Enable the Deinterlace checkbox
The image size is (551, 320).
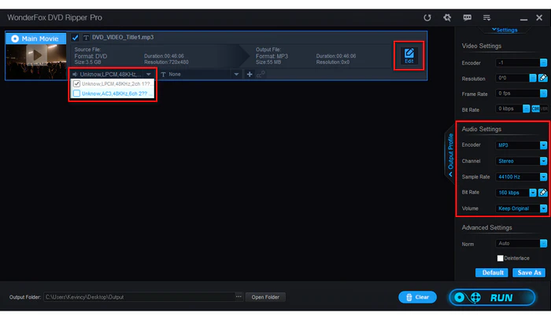[x=500, y=258]
